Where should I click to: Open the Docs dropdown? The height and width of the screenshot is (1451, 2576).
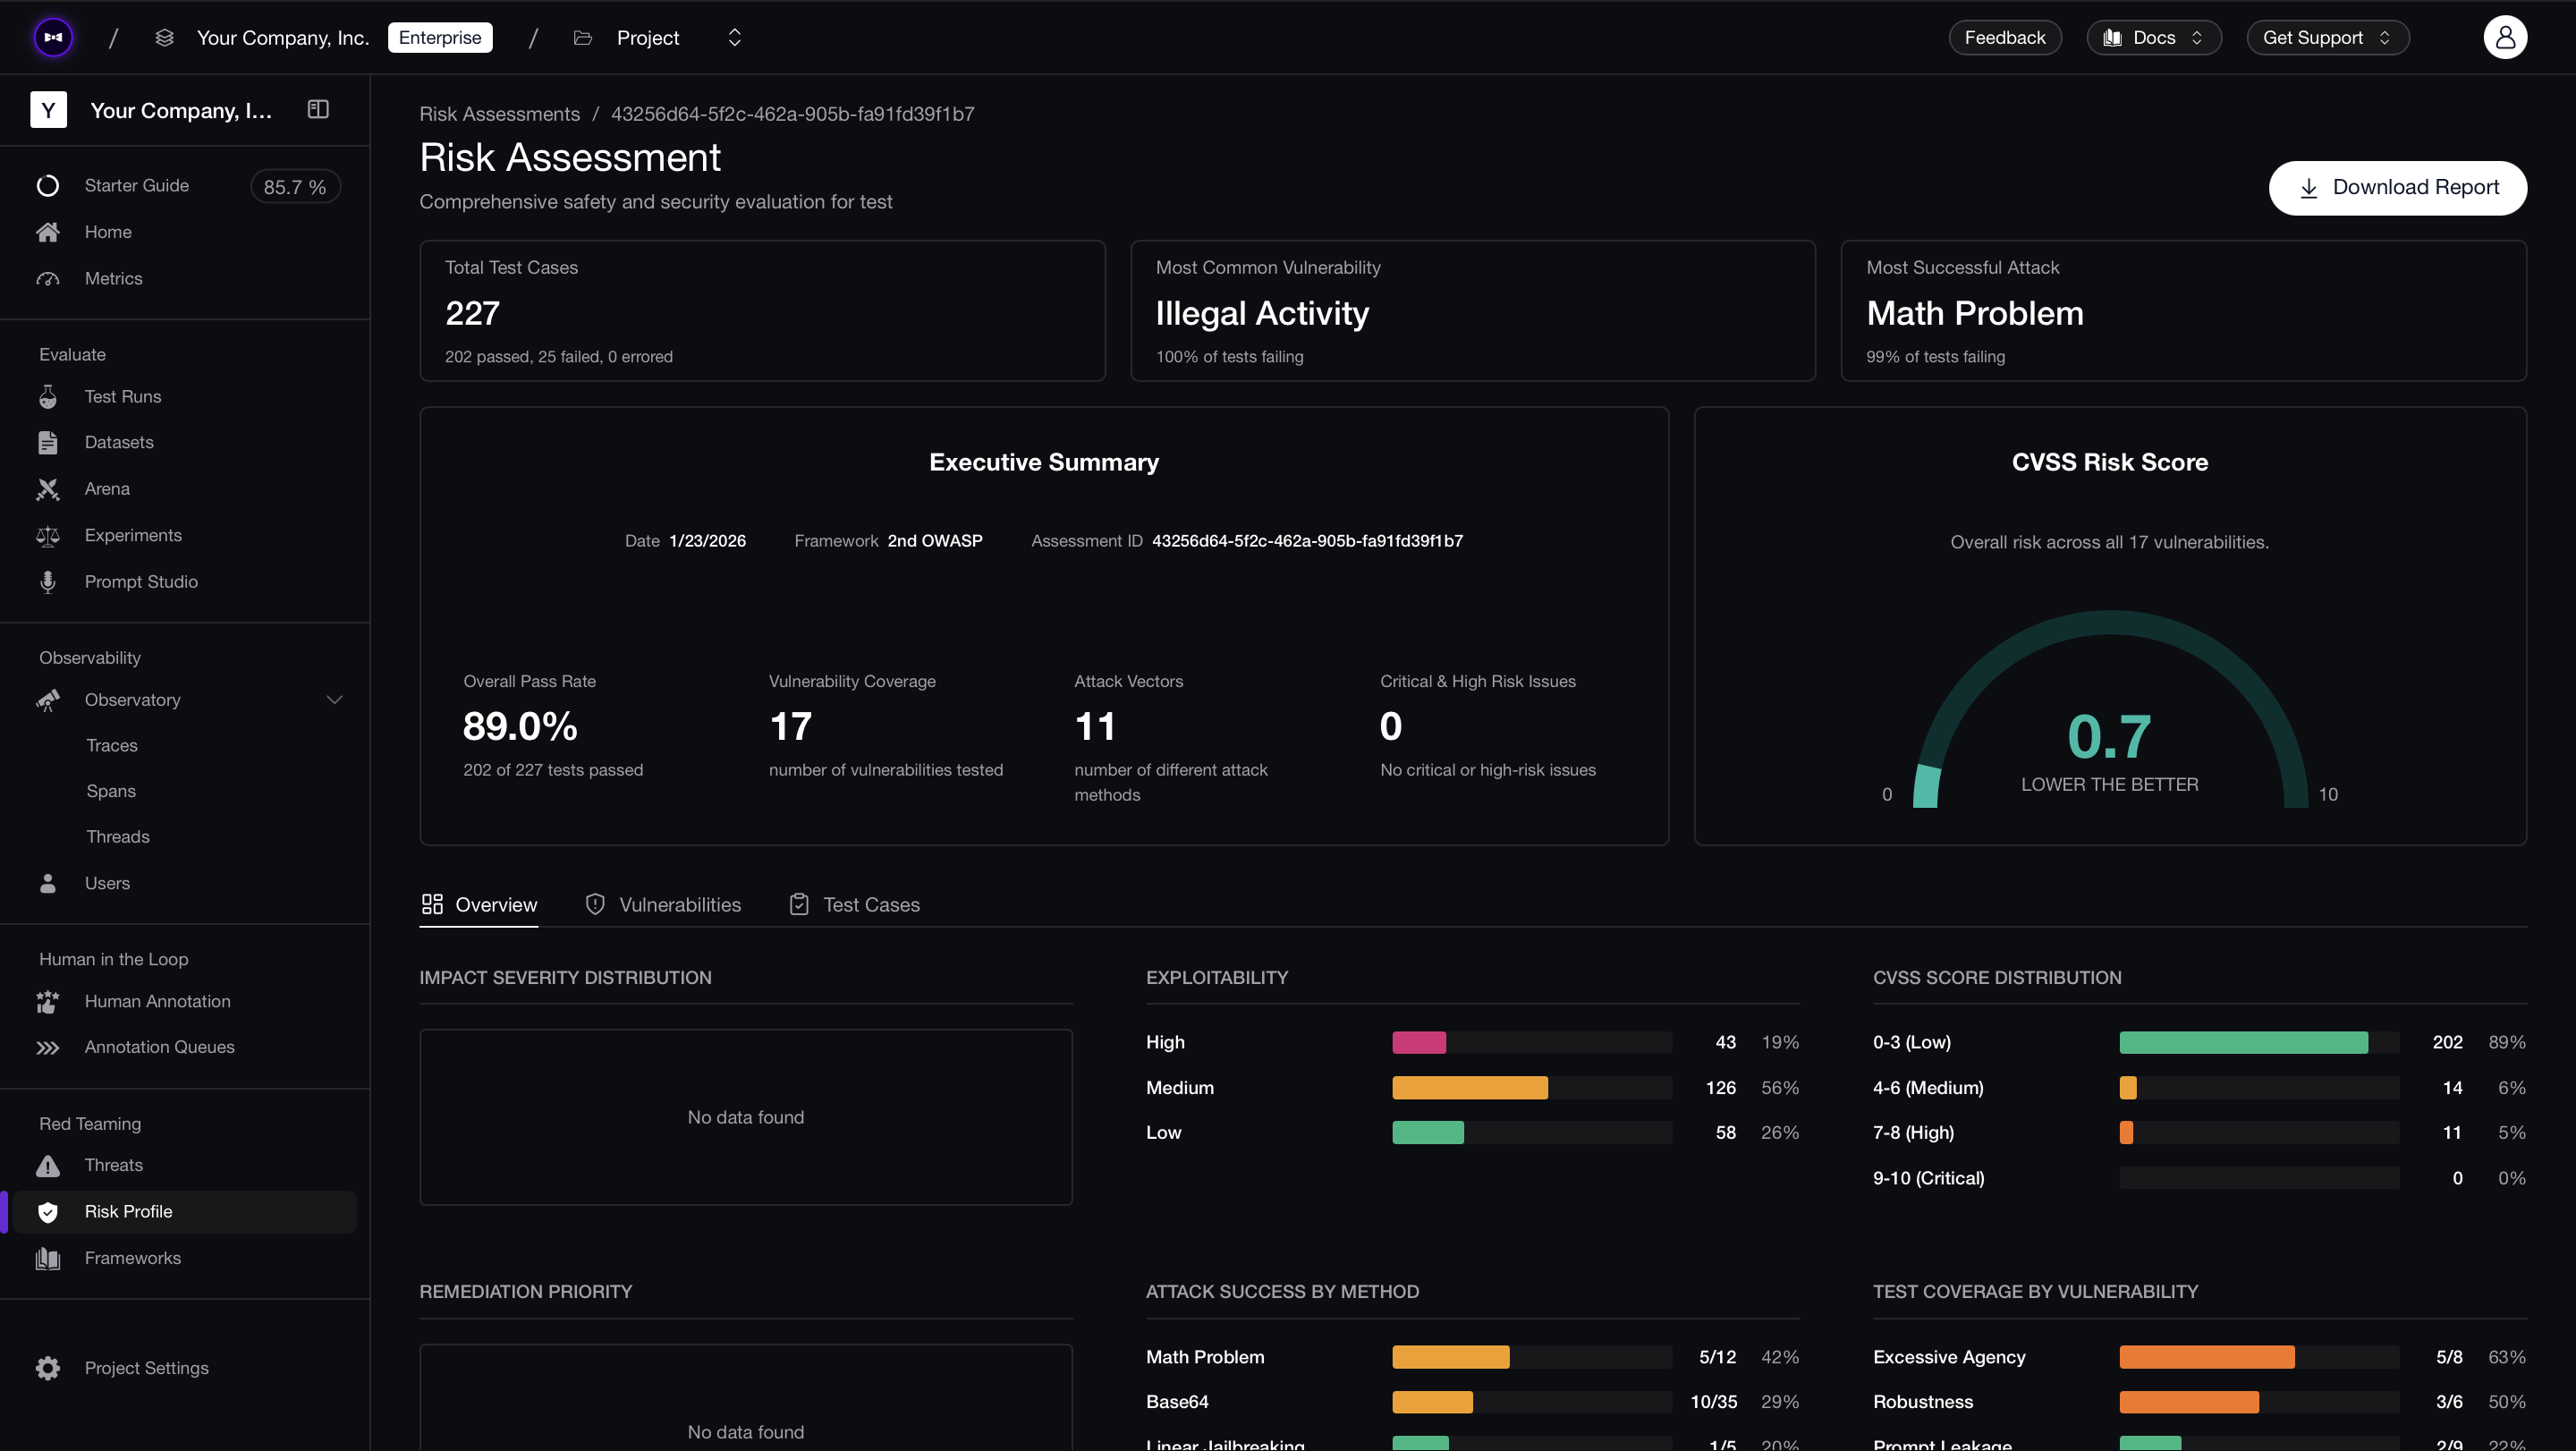tap(2153, 37)
